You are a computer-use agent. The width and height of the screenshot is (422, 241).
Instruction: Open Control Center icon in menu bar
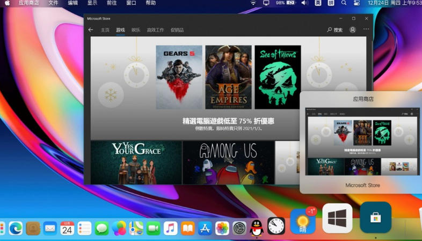tap(356, 3)
